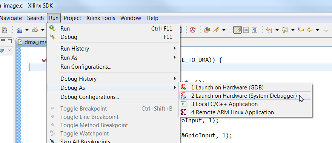The height and width of the screenshot is (143, 332).
Task: Click Toggle Method Breakpoint menu entry
Action: (114, 125)
